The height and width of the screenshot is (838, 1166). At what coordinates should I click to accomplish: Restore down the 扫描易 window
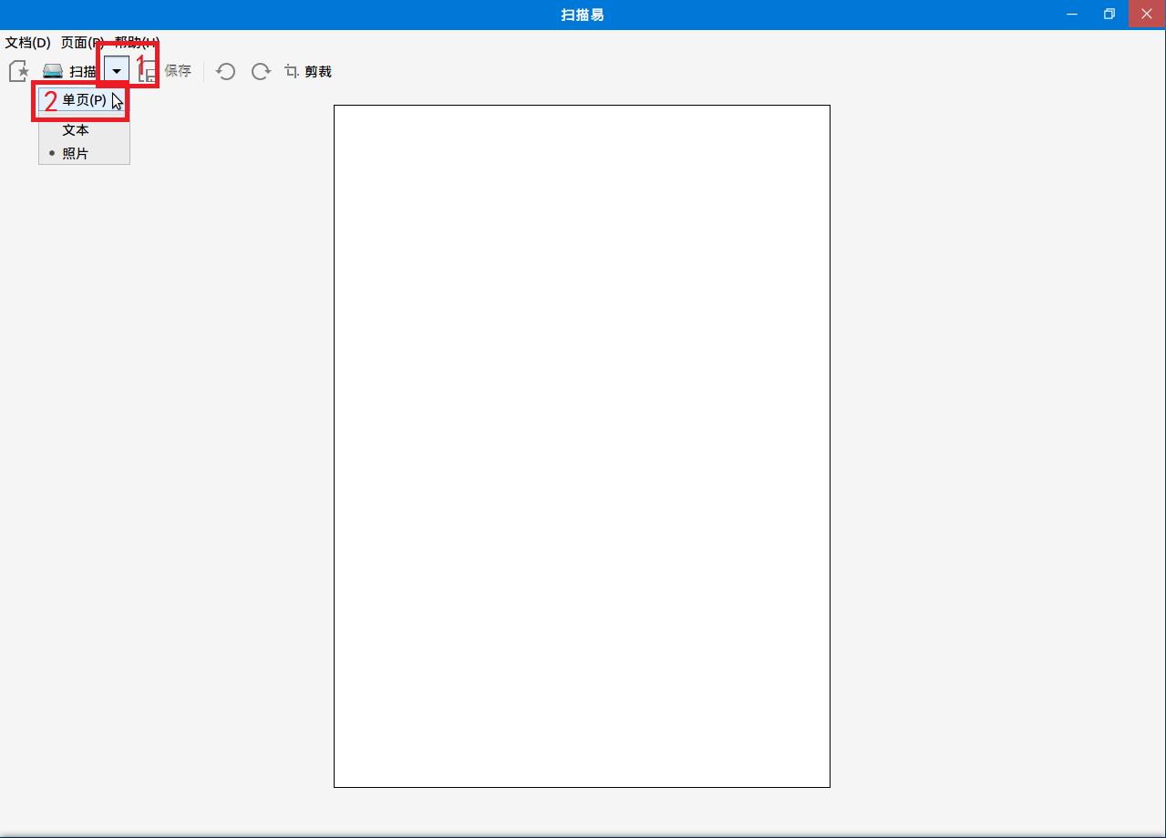click(1109, 15)
